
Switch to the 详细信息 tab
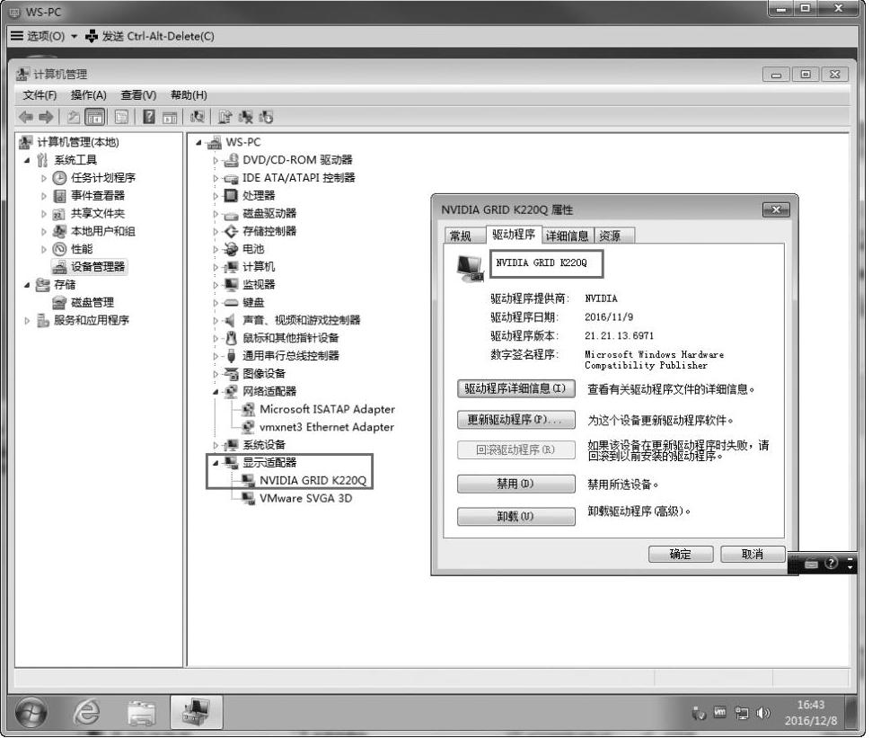click(x=567, y=236)
